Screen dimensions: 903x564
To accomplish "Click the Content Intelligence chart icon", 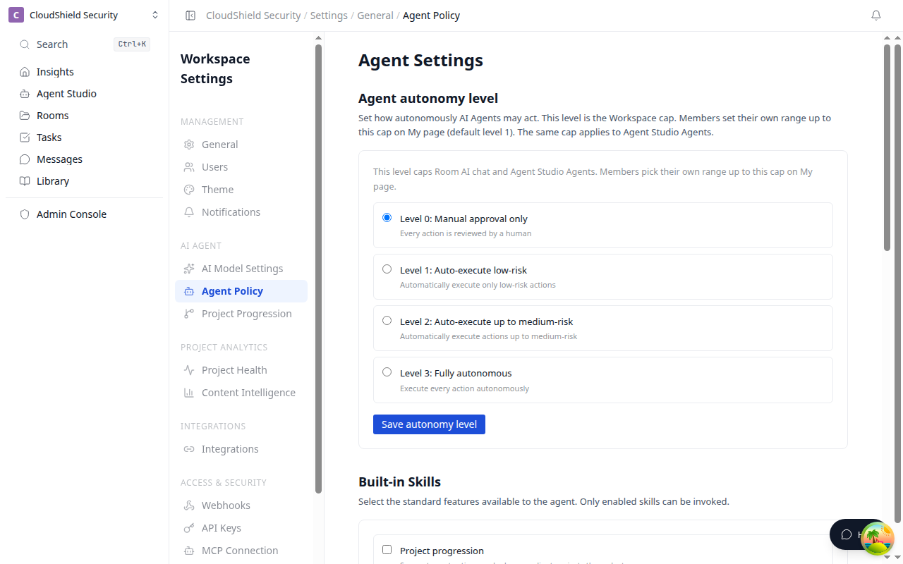I will [x=189, y=393].
